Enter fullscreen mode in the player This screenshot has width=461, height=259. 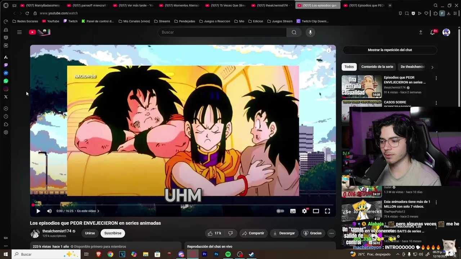(x=327, y=211)
